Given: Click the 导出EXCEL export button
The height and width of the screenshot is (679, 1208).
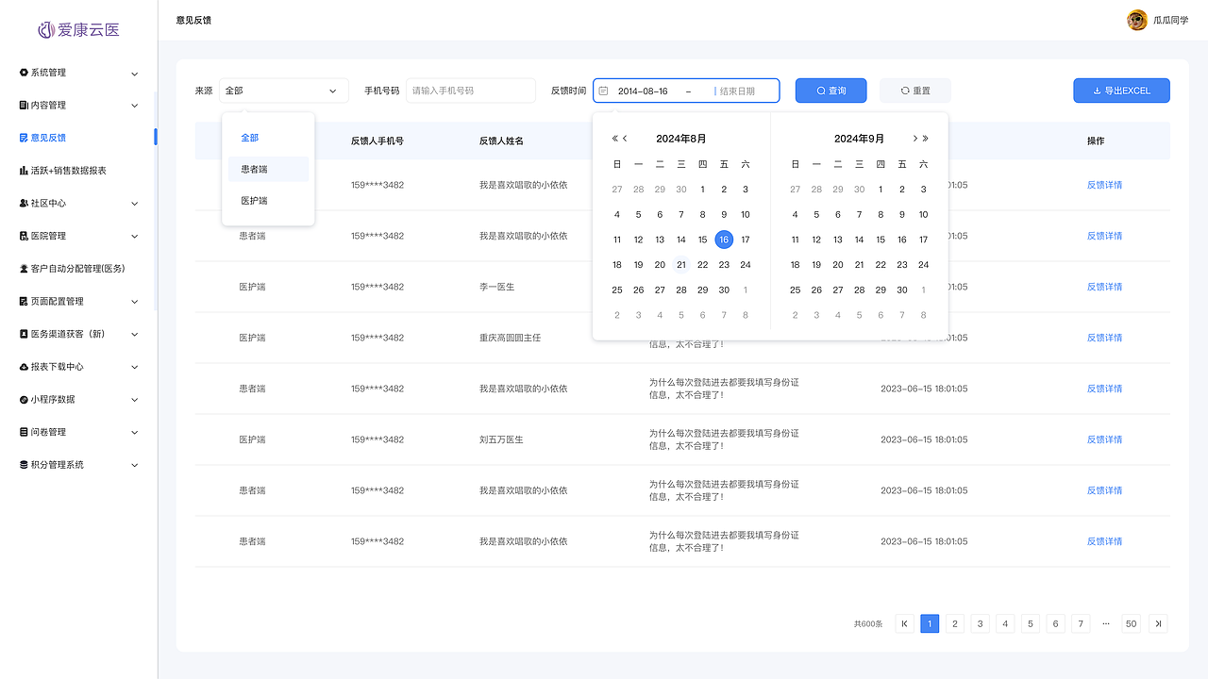Looking at the screenshot, I should 1121,91.
